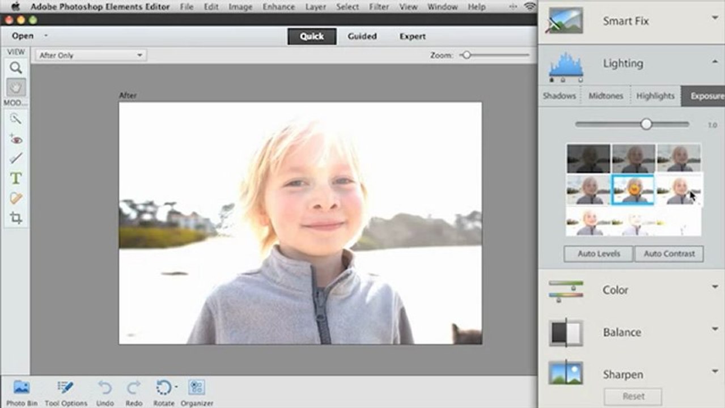Viewport: 725px width, 408px height.
Task: Select the Exposure tab
Action: [703, 96]
